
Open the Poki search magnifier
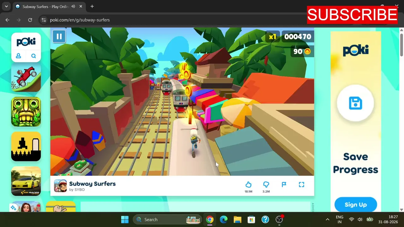click(33, 56)
